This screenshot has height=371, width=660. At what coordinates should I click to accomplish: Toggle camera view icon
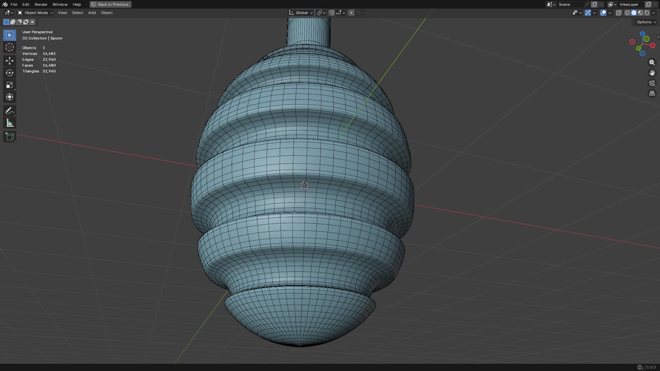[652, 83]
